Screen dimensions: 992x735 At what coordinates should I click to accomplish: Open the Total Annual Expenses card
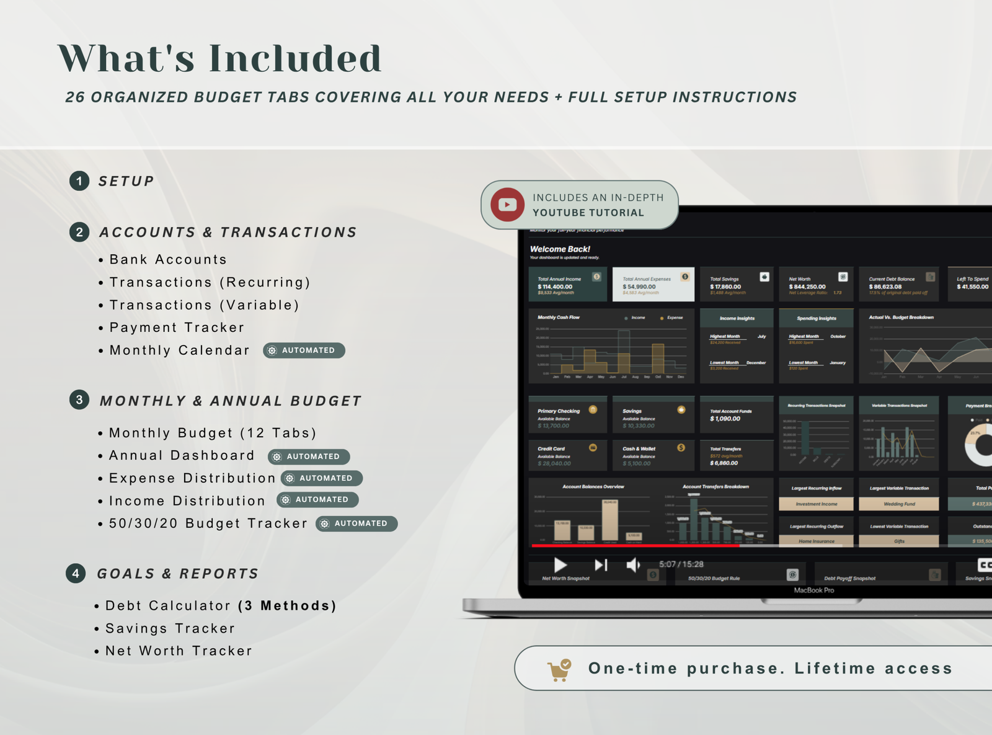[653, 284]
